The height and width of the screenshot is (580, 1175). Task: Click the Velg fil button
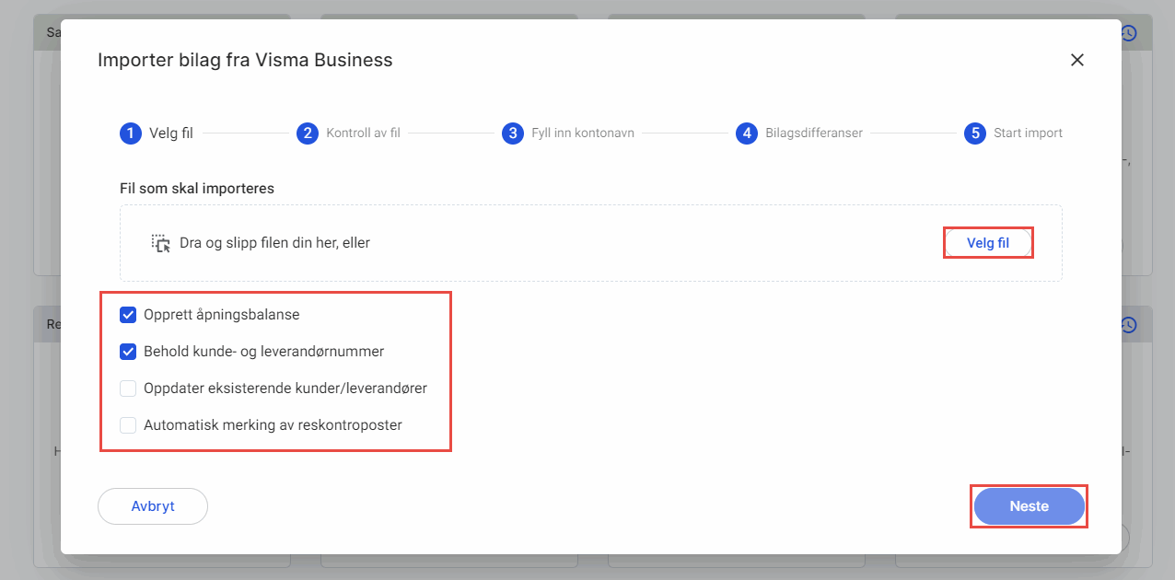988,242
